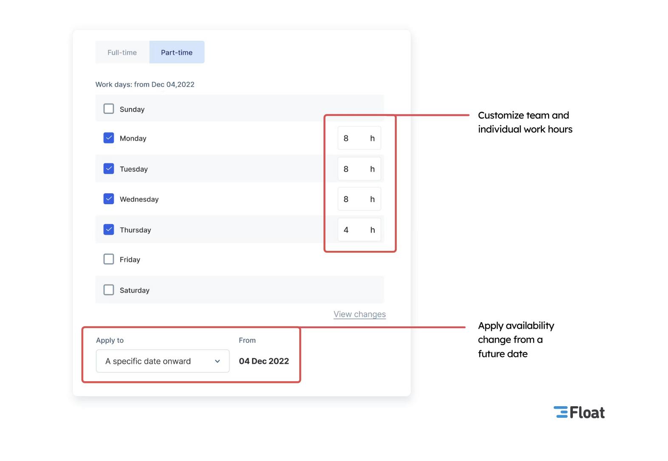
Task: Enable the Friday checkbox
Action: pyautogui.click(x=109, y=259)
